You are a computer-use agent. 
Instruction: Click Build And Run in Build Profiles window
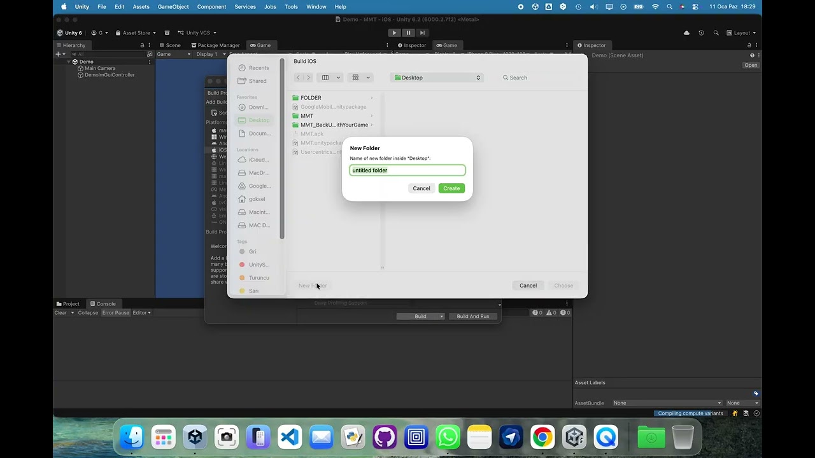pyautogui.click(x=473, y=316)
